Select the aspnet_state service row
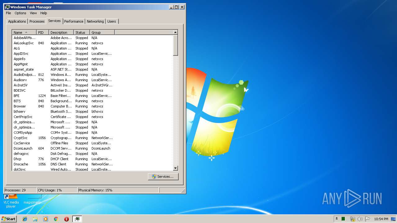 pyautogui.click(x=93, y=69)
